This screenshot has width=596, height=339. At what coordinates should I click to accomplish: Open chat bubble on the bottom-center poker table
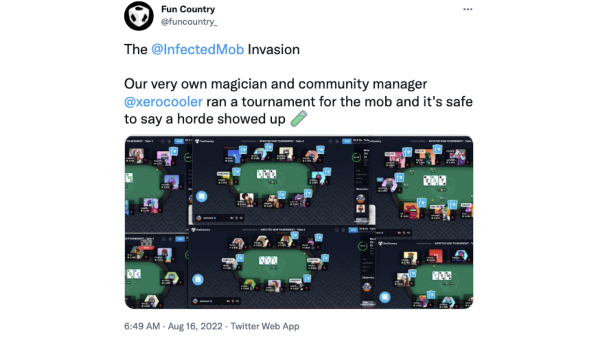point(198,279)
